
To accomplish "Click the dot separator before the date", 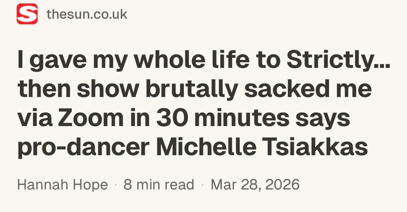I will tap(202, 185).
